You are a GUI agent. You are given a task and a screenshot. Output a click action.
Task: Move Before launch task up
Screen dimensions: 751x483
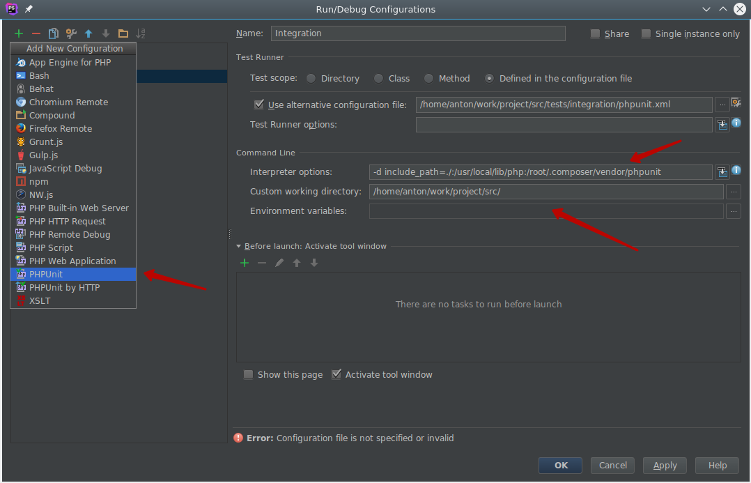point(297,263)
